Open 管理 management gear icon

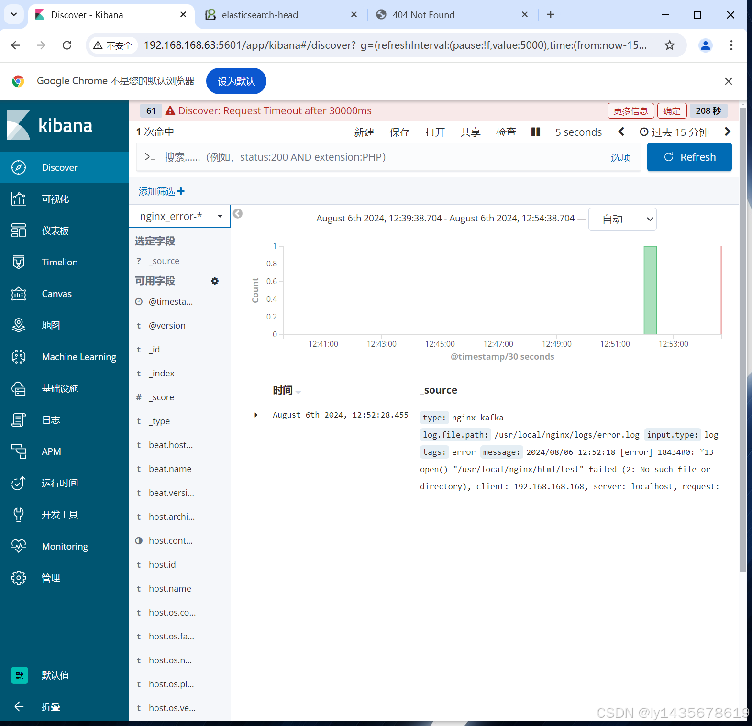(x=19, y=578)
